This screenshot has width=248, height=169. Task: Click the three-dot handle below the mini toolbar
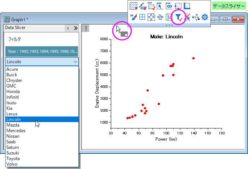tap(169, 25)
